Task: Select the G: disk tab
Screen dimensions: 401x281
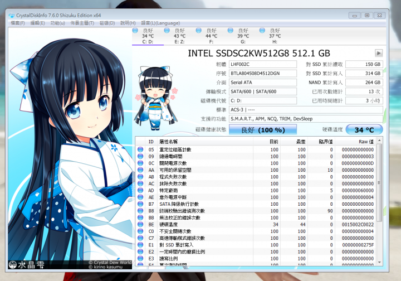Action: (243, 36)
